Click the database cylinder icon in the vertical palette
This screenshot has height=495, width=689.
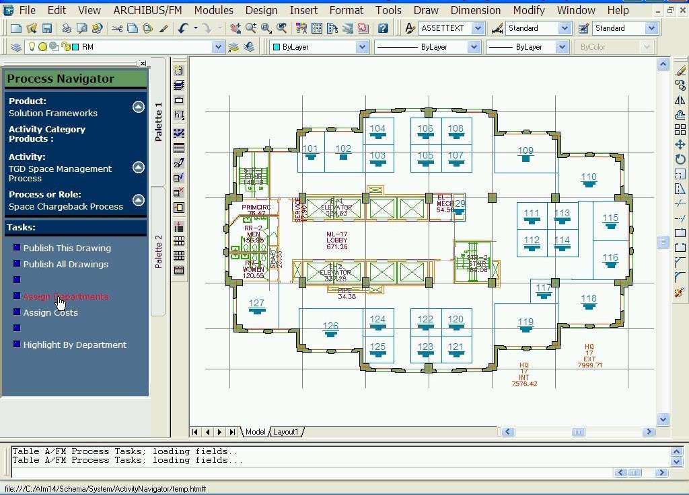179,71
